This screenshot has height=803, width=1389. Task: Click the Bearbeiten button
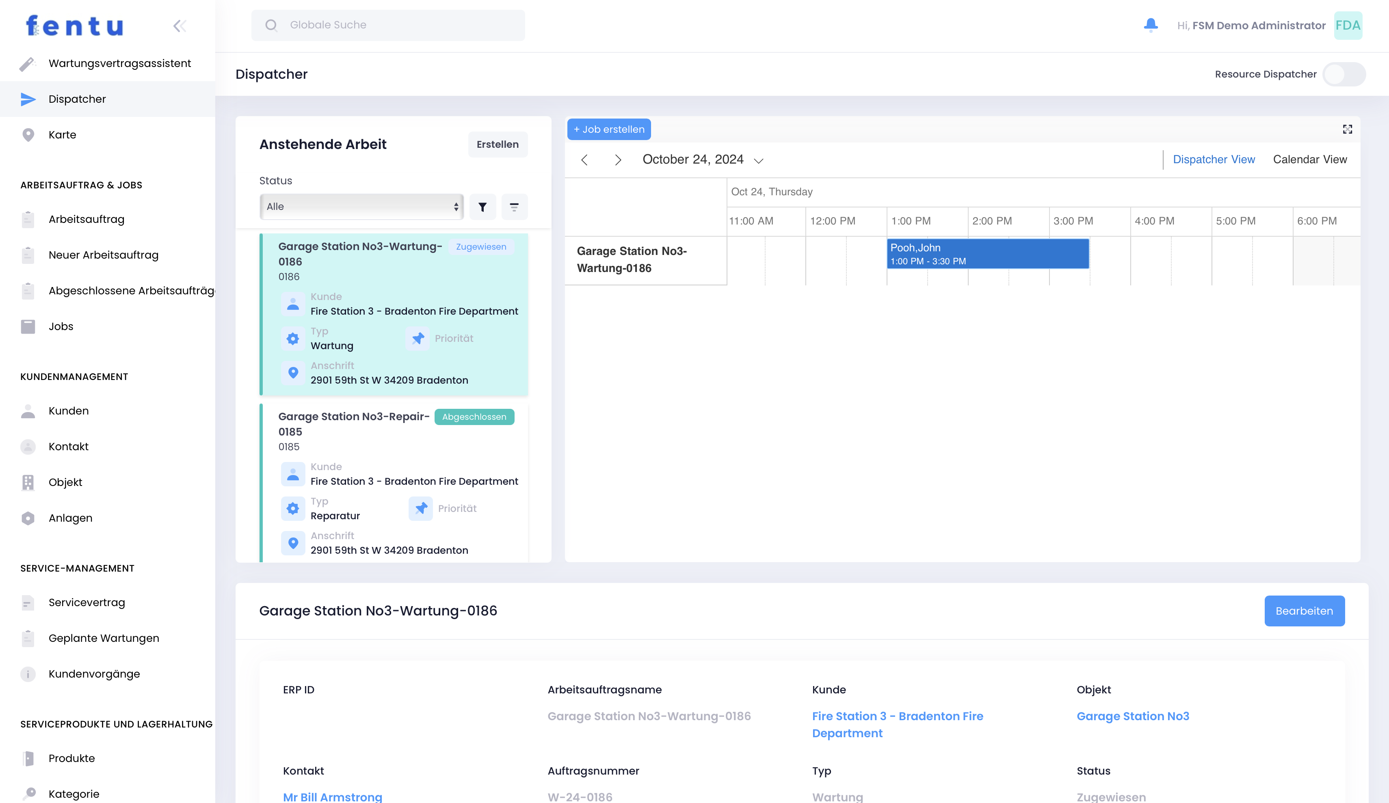coord(1304,611)
